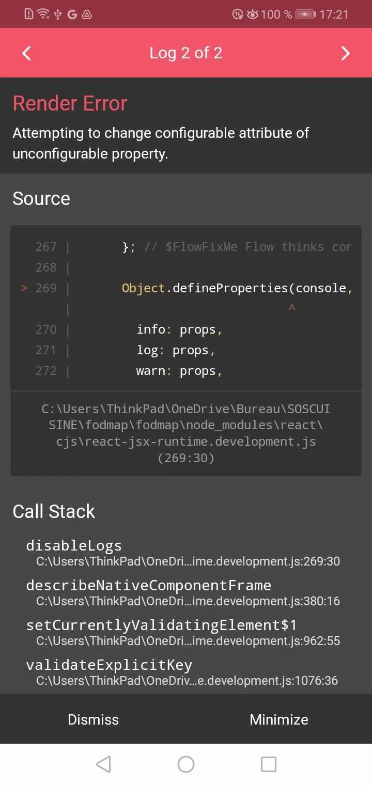Tap the Render Error heading

pyautogui.click(x=70, y=103)
